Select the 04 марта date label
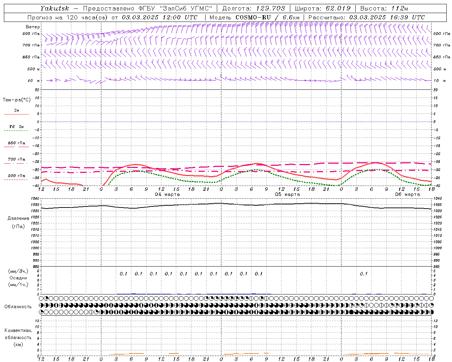Screen dimensions: 452x362 click(x=167, y=194)
